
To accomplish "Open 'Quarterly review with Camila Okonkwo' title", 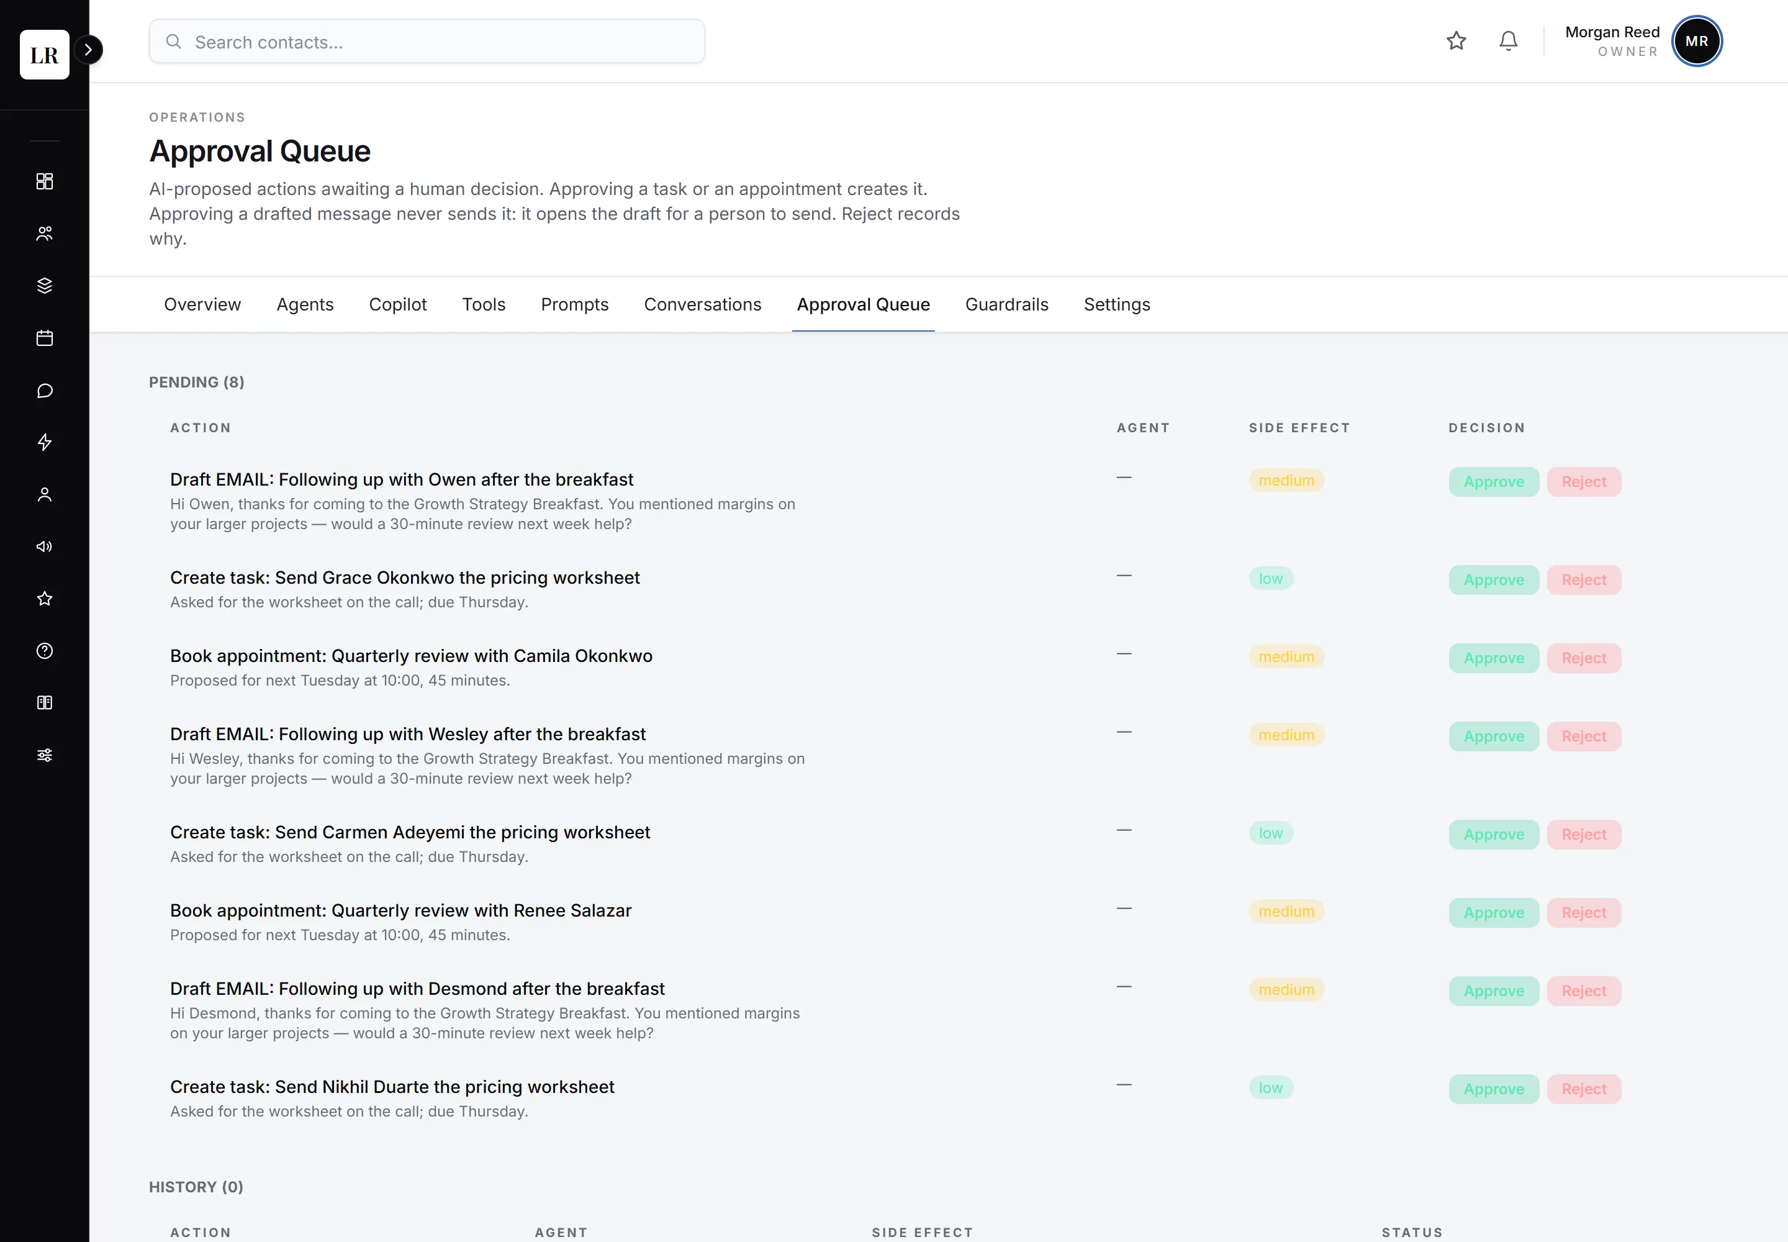I will [411, 656].
